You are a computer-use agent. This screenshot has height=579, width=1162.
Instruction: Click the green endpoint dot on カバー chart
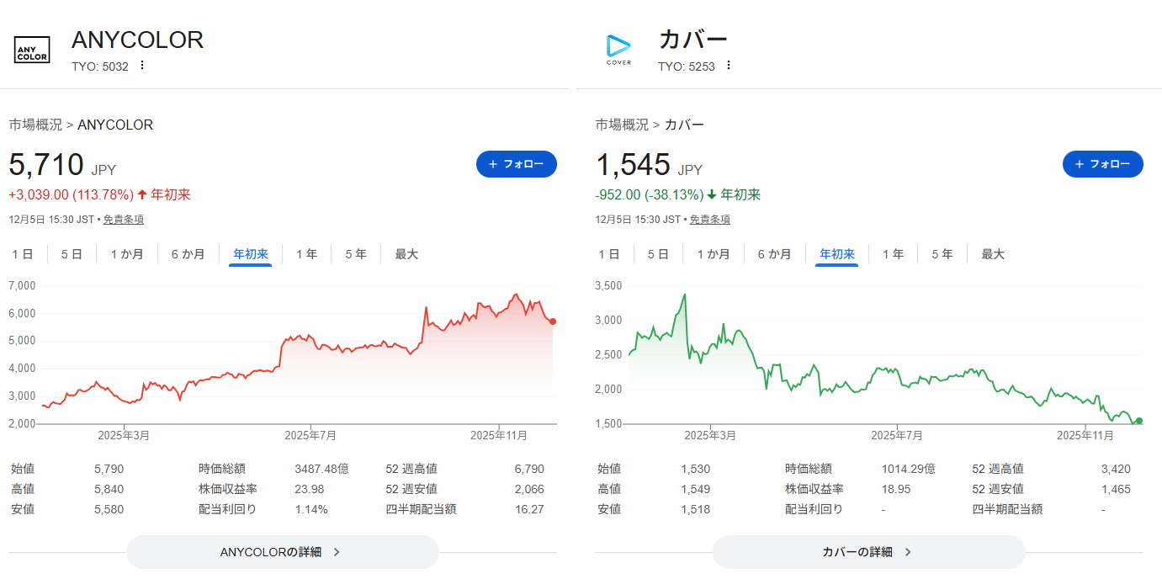(x=1138, y=421)
